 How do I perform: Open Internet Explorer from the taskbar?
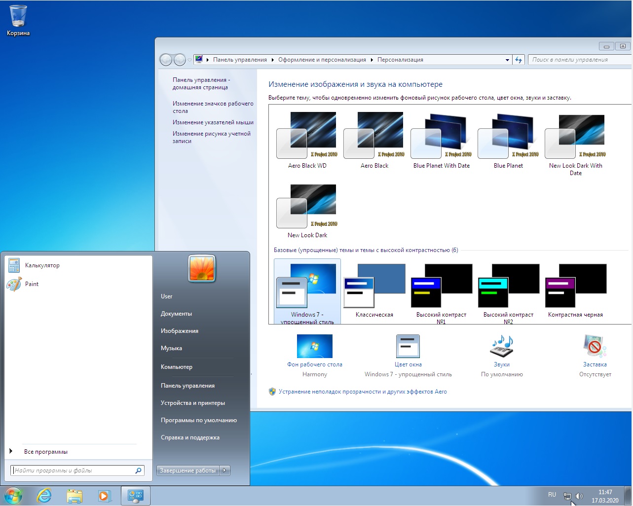(44, 496)
